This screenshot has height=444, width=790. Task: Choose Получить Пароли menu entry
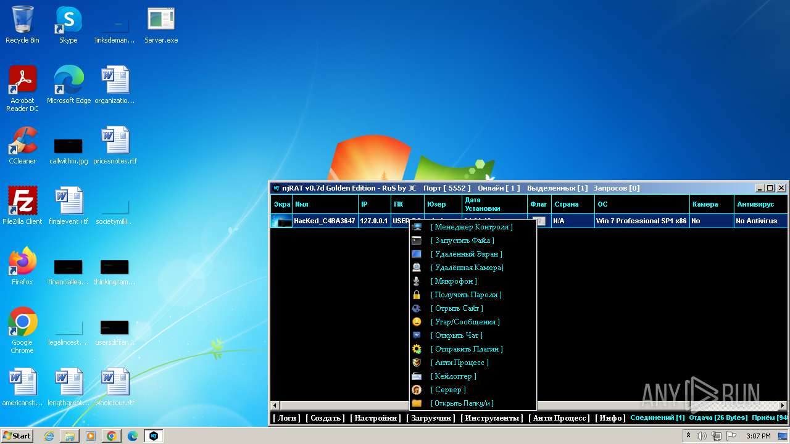click(x=472, y=295)
